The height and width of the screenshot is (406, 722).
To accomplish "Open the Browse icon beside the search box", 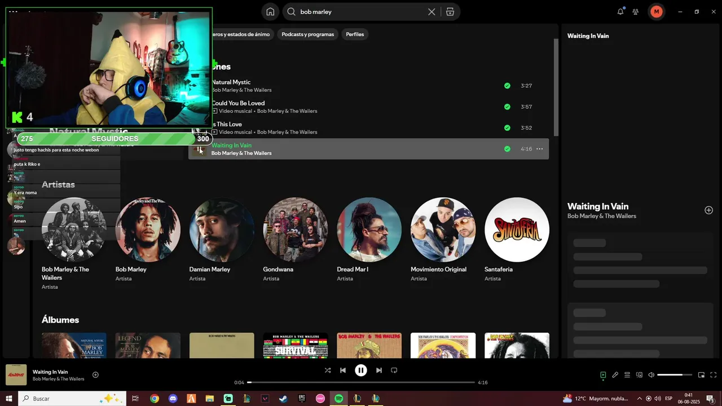I will (x=450, y=12).
